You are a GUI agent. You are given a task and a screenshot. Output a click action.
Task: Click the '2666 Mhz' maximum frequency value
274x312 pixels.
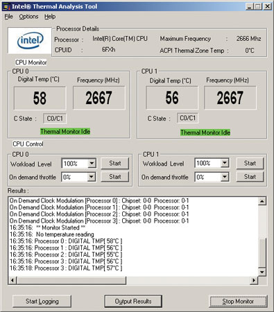pos(248,39)
